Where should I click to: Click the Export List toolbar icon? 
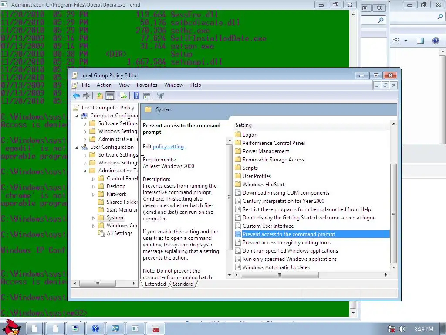pyautogui.click(x=123, y=96)
